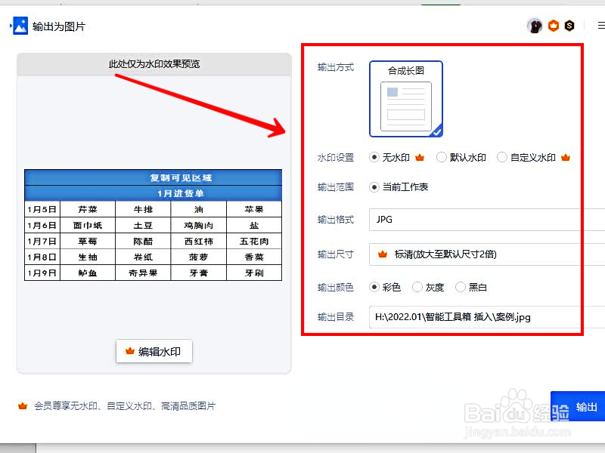This screenshot has width=605, height=453.
Task: Click the crown icon inside 输出尺寸 field
Action: [383, 254]
